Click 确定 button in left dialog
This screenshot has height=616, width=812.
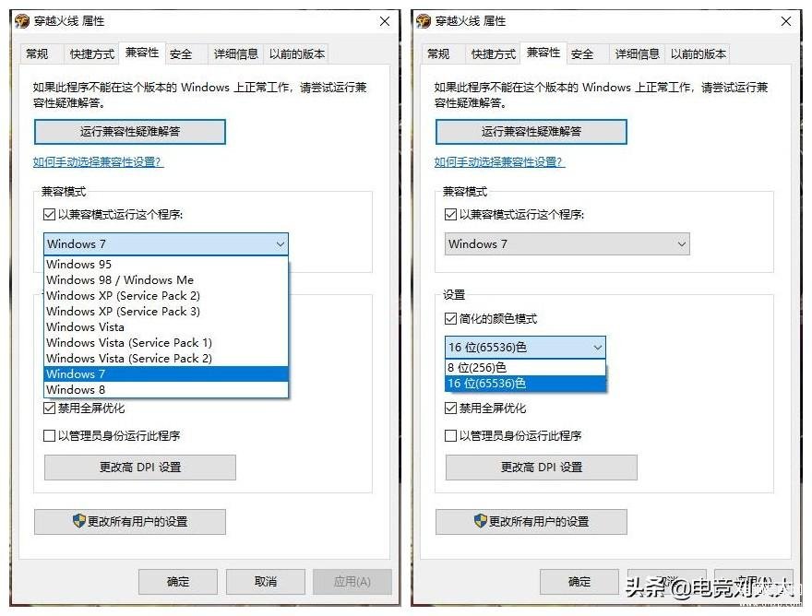177,582
